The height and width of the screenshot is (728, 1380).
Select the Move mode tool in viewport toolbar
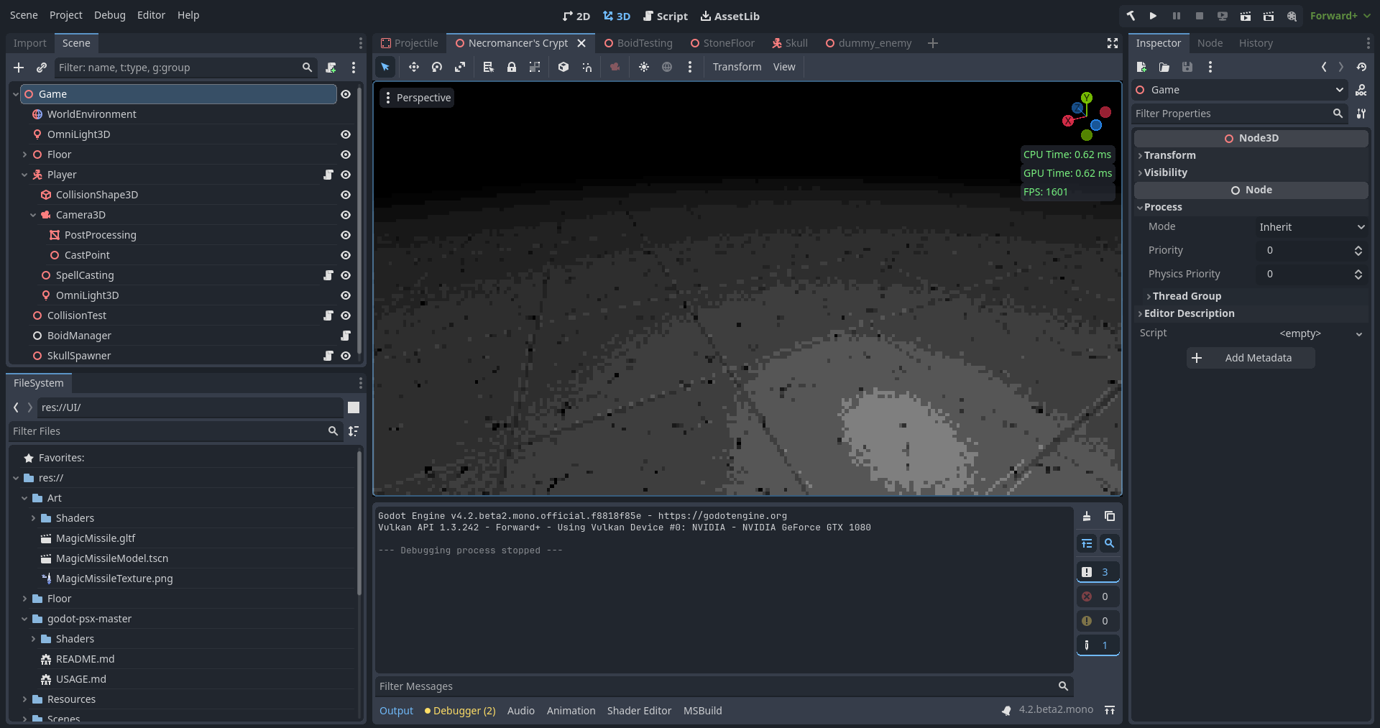coord(414,67)
